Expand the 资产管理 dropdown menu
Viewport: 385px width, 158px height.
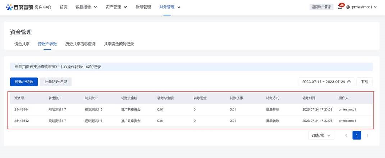116,7
